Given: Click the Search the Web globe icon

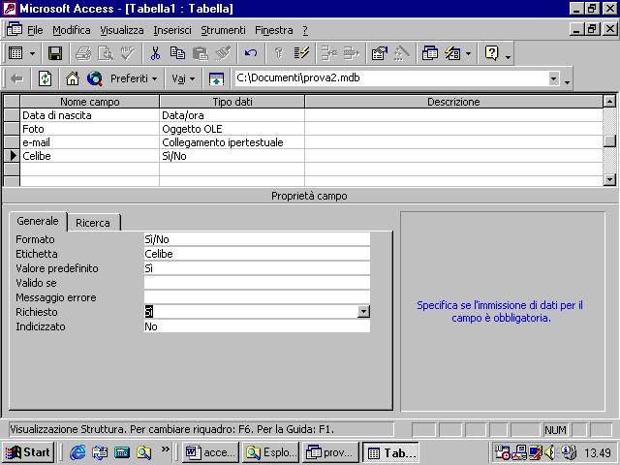Looking at the screenshot, I should 95,79.
